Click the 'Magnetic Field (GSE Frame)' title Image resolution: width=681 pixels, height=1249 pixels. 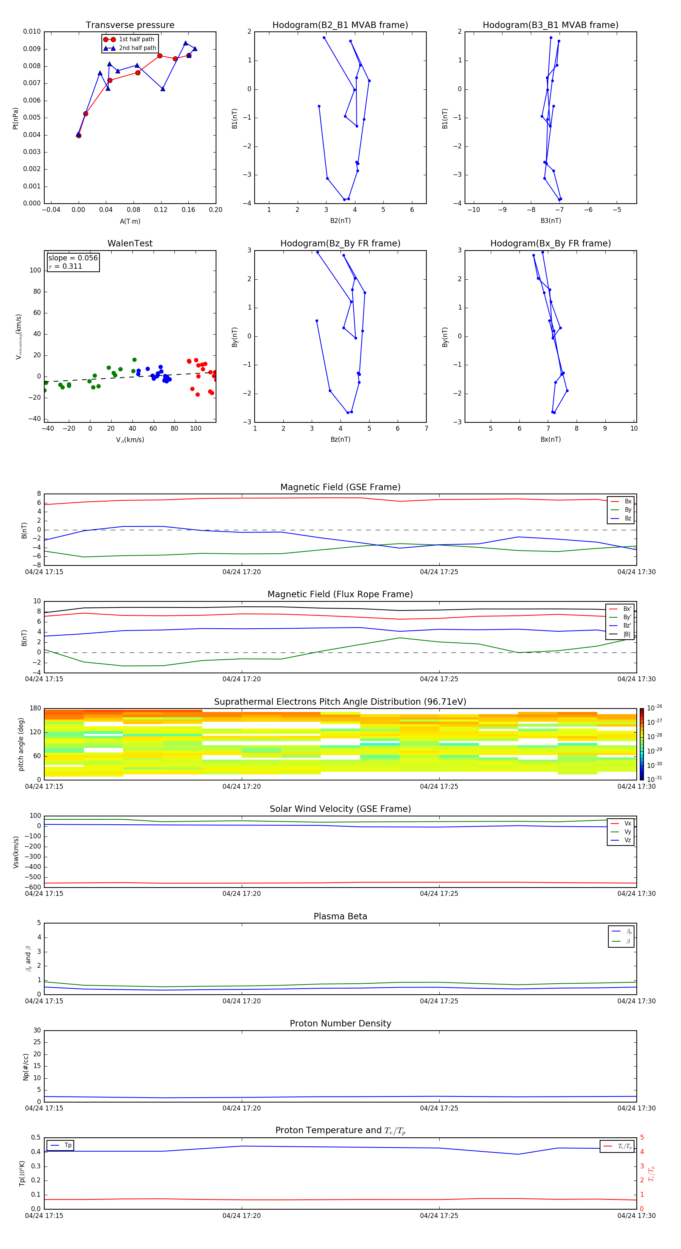pyautogui.click(x=340, y=487)
